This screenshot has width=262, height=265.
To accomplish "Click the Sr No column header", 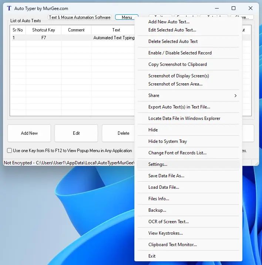I will pos(18,30).
